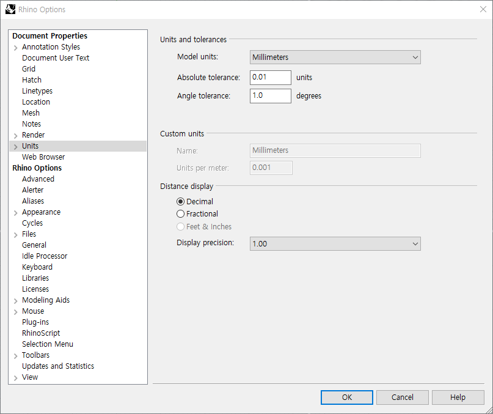Image resolution: width=493 pixels, height=414 pixels.
Task: Open the Licenses page
Action: coord(35,289)
